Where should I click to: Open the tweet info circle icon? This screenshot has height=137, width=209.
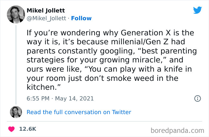pos(197,98)
